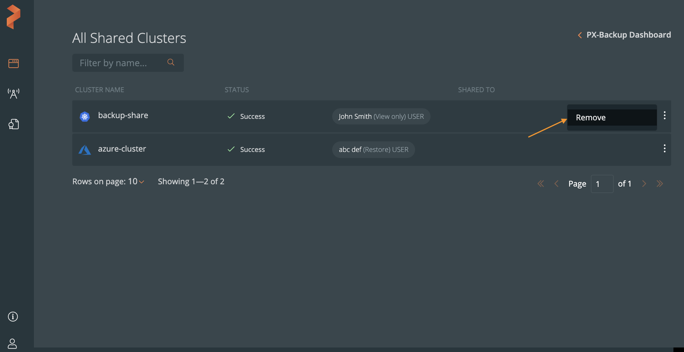This screenshot has height=352, width=684.
Task: Open the user profile icon in sidebar
Action: (x=12, y=343)
